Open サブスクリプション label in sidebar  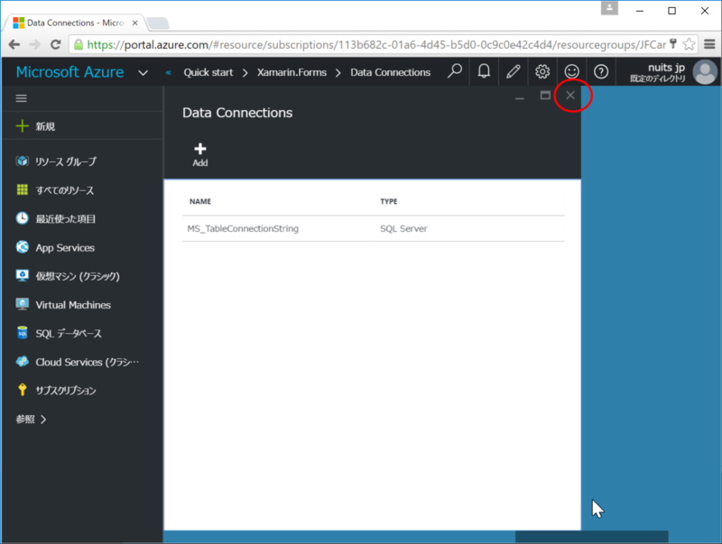click(66, 391)
